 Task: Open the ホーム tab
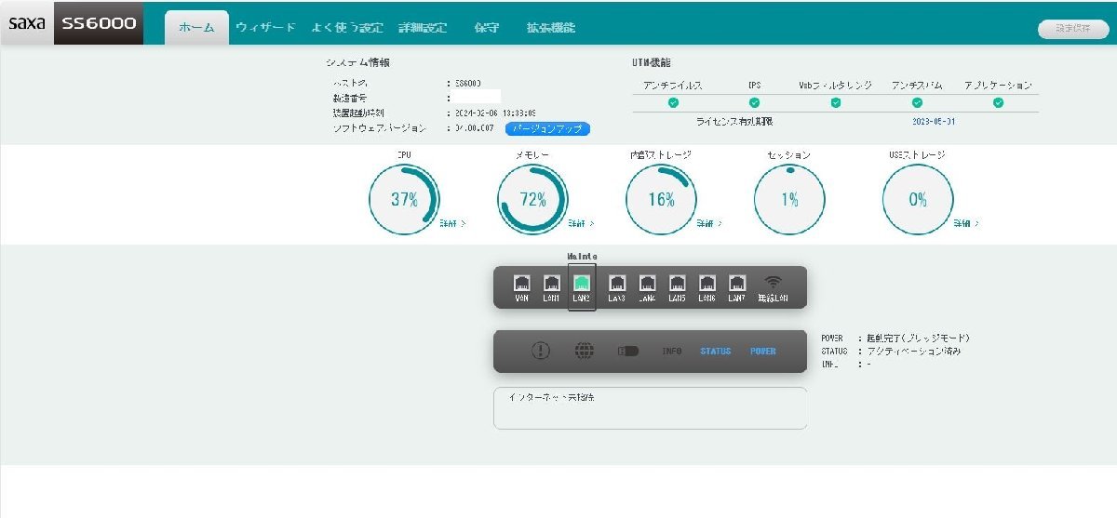tap(196, 28)
